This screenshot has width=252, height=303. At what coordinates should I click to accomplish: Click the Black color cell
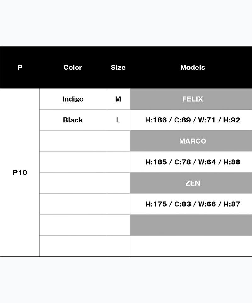coord(73,120)
